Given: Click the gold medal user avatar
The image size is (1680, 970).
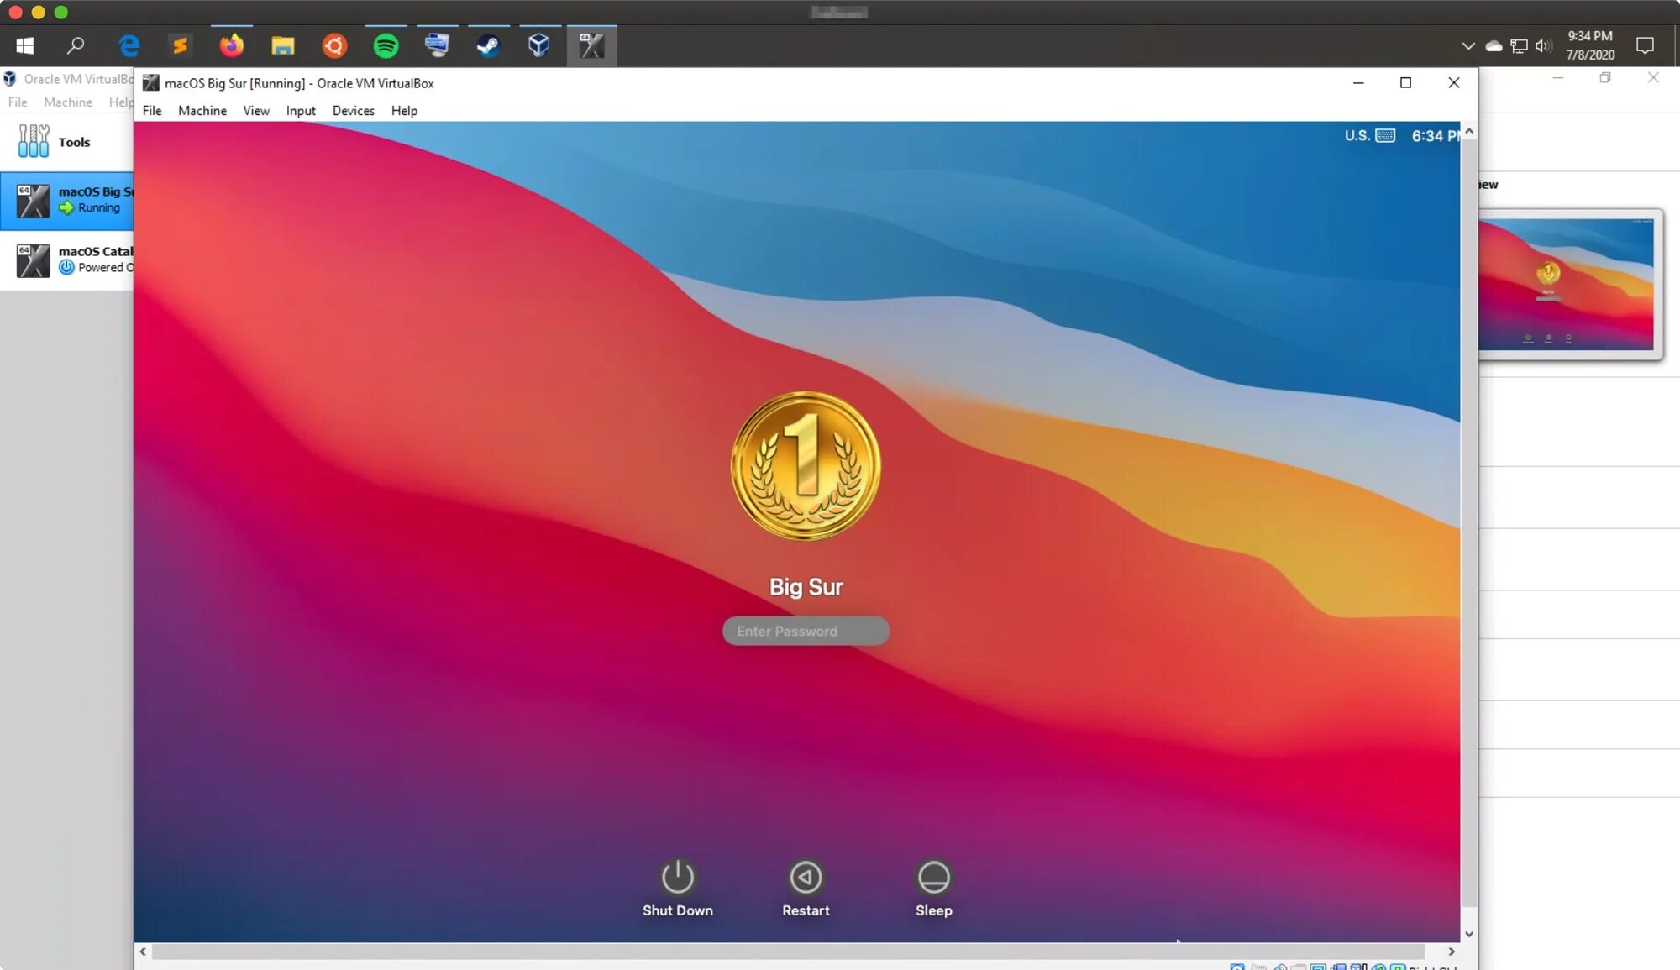Looking at the screenshot, I should point(806,466).
